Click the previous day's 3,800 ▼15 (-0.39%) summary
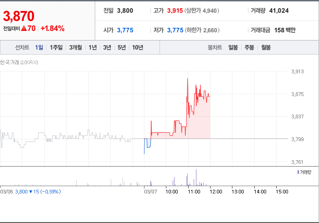This screenshot has width=319, height=223. (x=38, y=192)
